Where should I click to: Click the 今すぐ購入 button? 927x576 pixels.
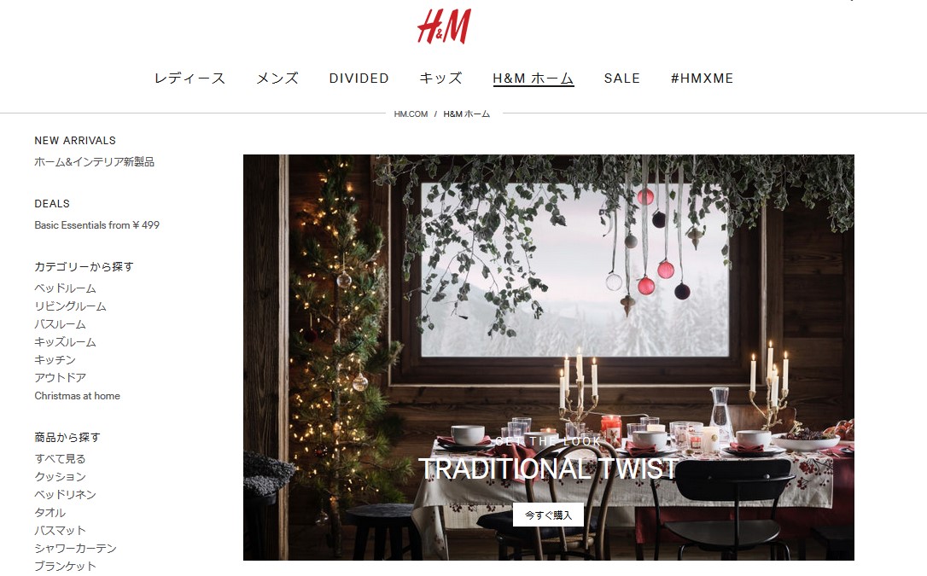(548, 515)
